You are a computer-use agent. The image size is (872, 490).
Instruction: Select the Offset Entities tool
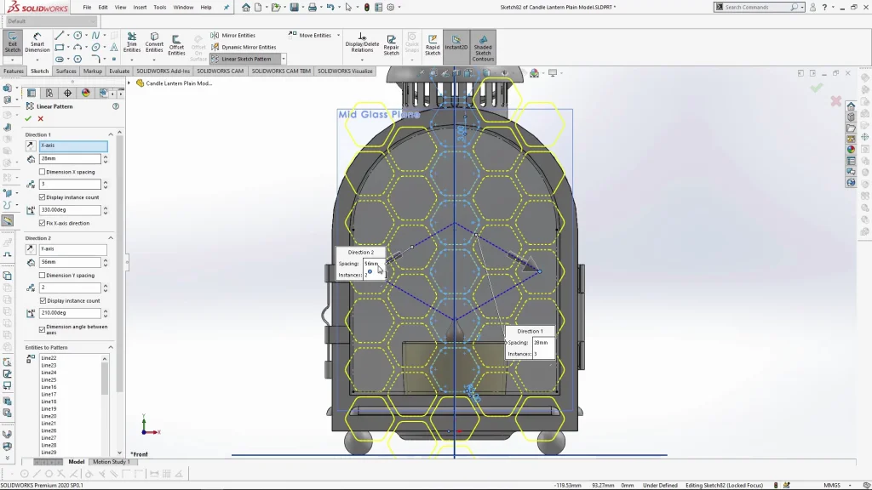[x=176, y=44]
